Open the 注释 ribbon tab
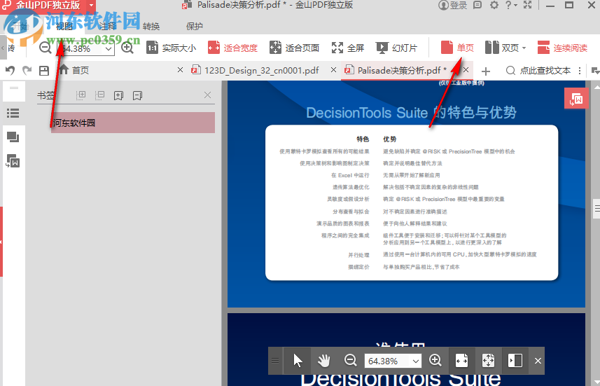Image resolution: width=600 pixels, height=386 pixels. pos(108,27)
